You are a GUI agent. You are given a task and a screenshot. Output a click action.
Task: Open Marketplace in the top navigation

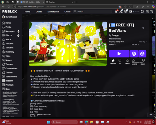click(53, 12)
